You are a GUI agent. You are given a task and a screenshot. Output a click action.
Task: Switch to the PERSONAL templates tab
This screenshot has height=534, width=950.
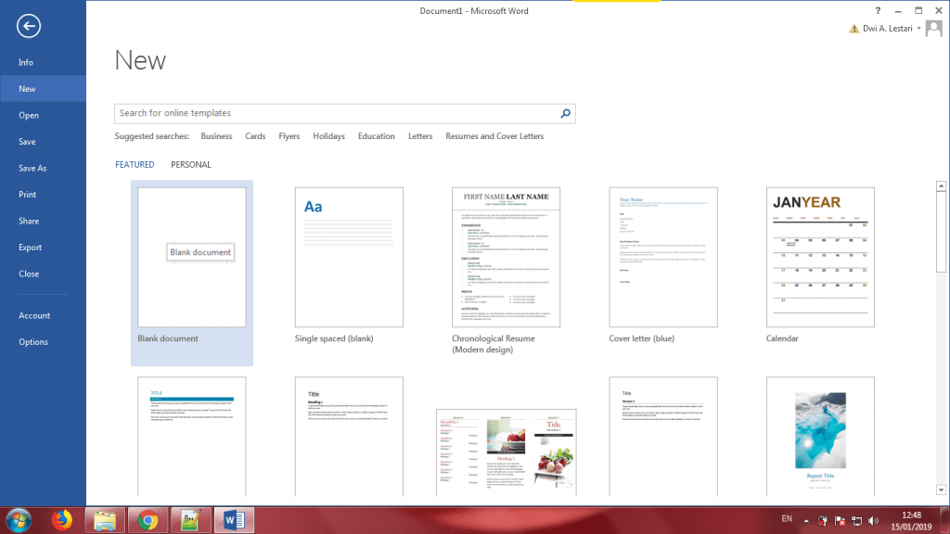point(191,165)
